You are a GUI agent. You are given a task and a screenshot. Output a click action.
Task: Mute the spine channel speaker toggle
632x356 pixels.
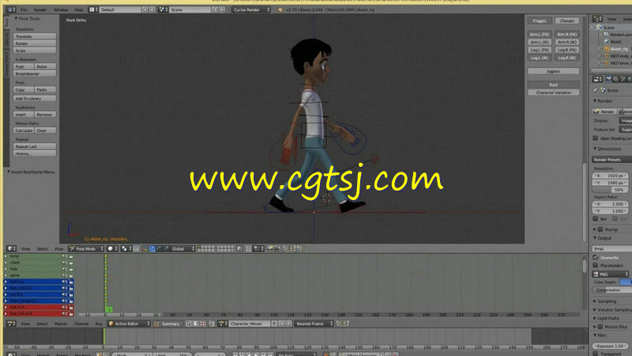click(x=64, y=275)
